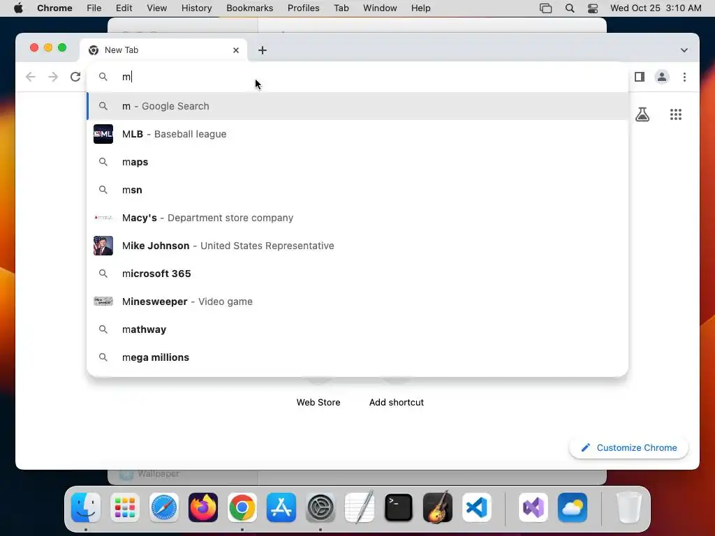715x536 pixels.
Task: Select the maps suggestion
Action: click(x=357, y=162)
